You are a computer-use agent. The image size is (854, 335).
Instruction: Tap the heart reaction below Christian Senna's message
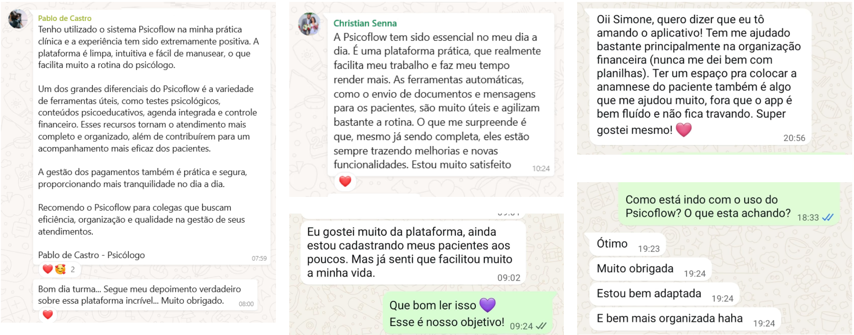pyautogui.click(x=345, y=180)
